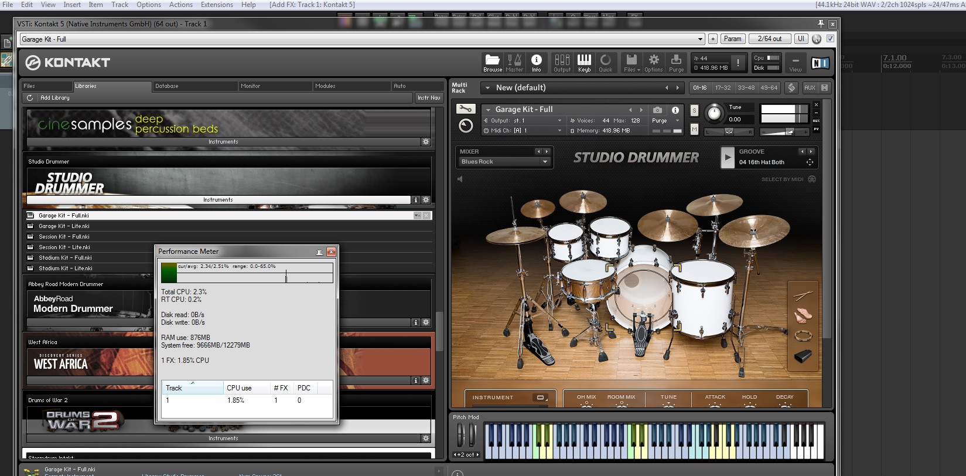
Task: Open the Extensions menu
Action: click(x=217, y=5)
